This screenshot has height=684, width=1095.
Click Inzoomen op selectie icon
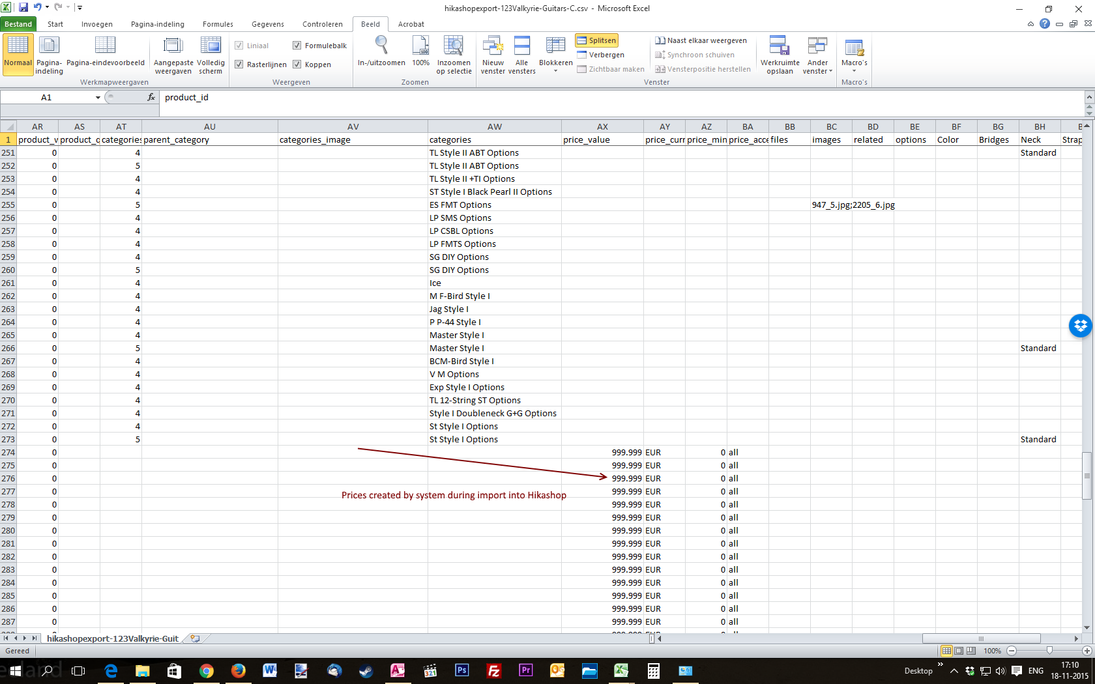(x=453, y=46)
